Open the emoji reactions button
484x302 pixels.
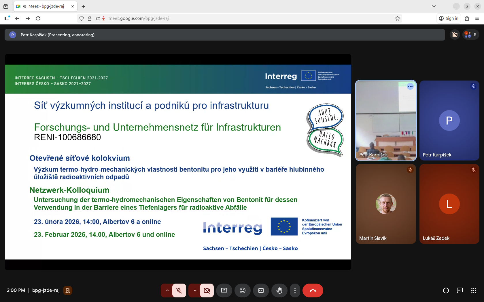(243, 290)
